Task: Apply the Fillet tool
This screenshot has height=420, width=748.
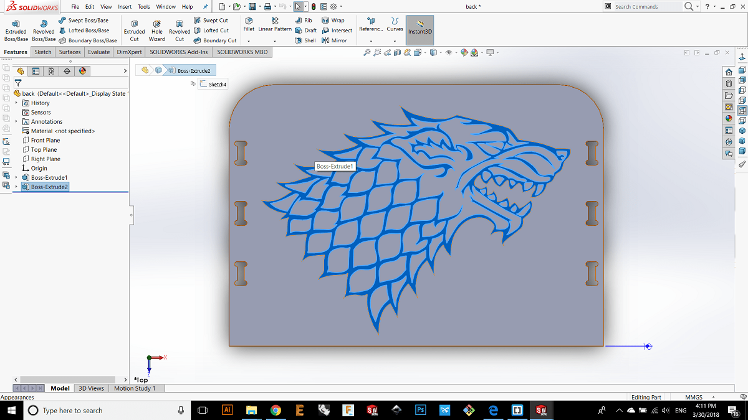Action: 249,24
